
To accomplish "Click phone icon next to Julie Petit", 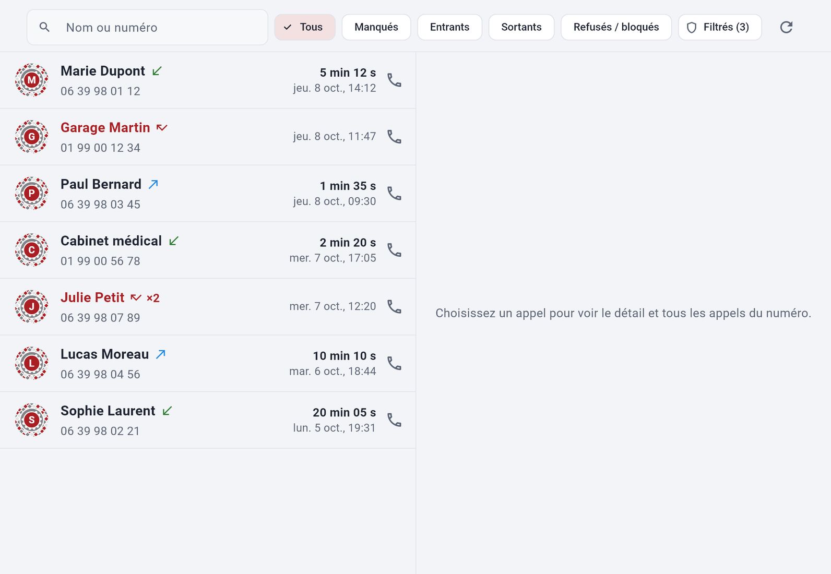I will (x=395, y=307).
